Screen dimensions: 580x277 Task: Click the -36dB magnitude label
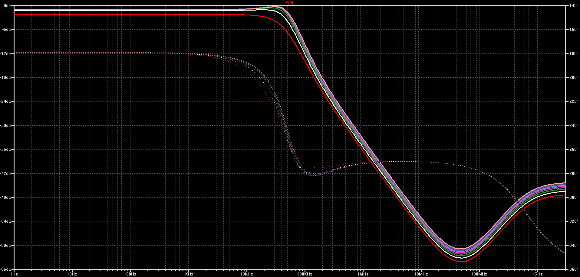click(x=6, y=149)
